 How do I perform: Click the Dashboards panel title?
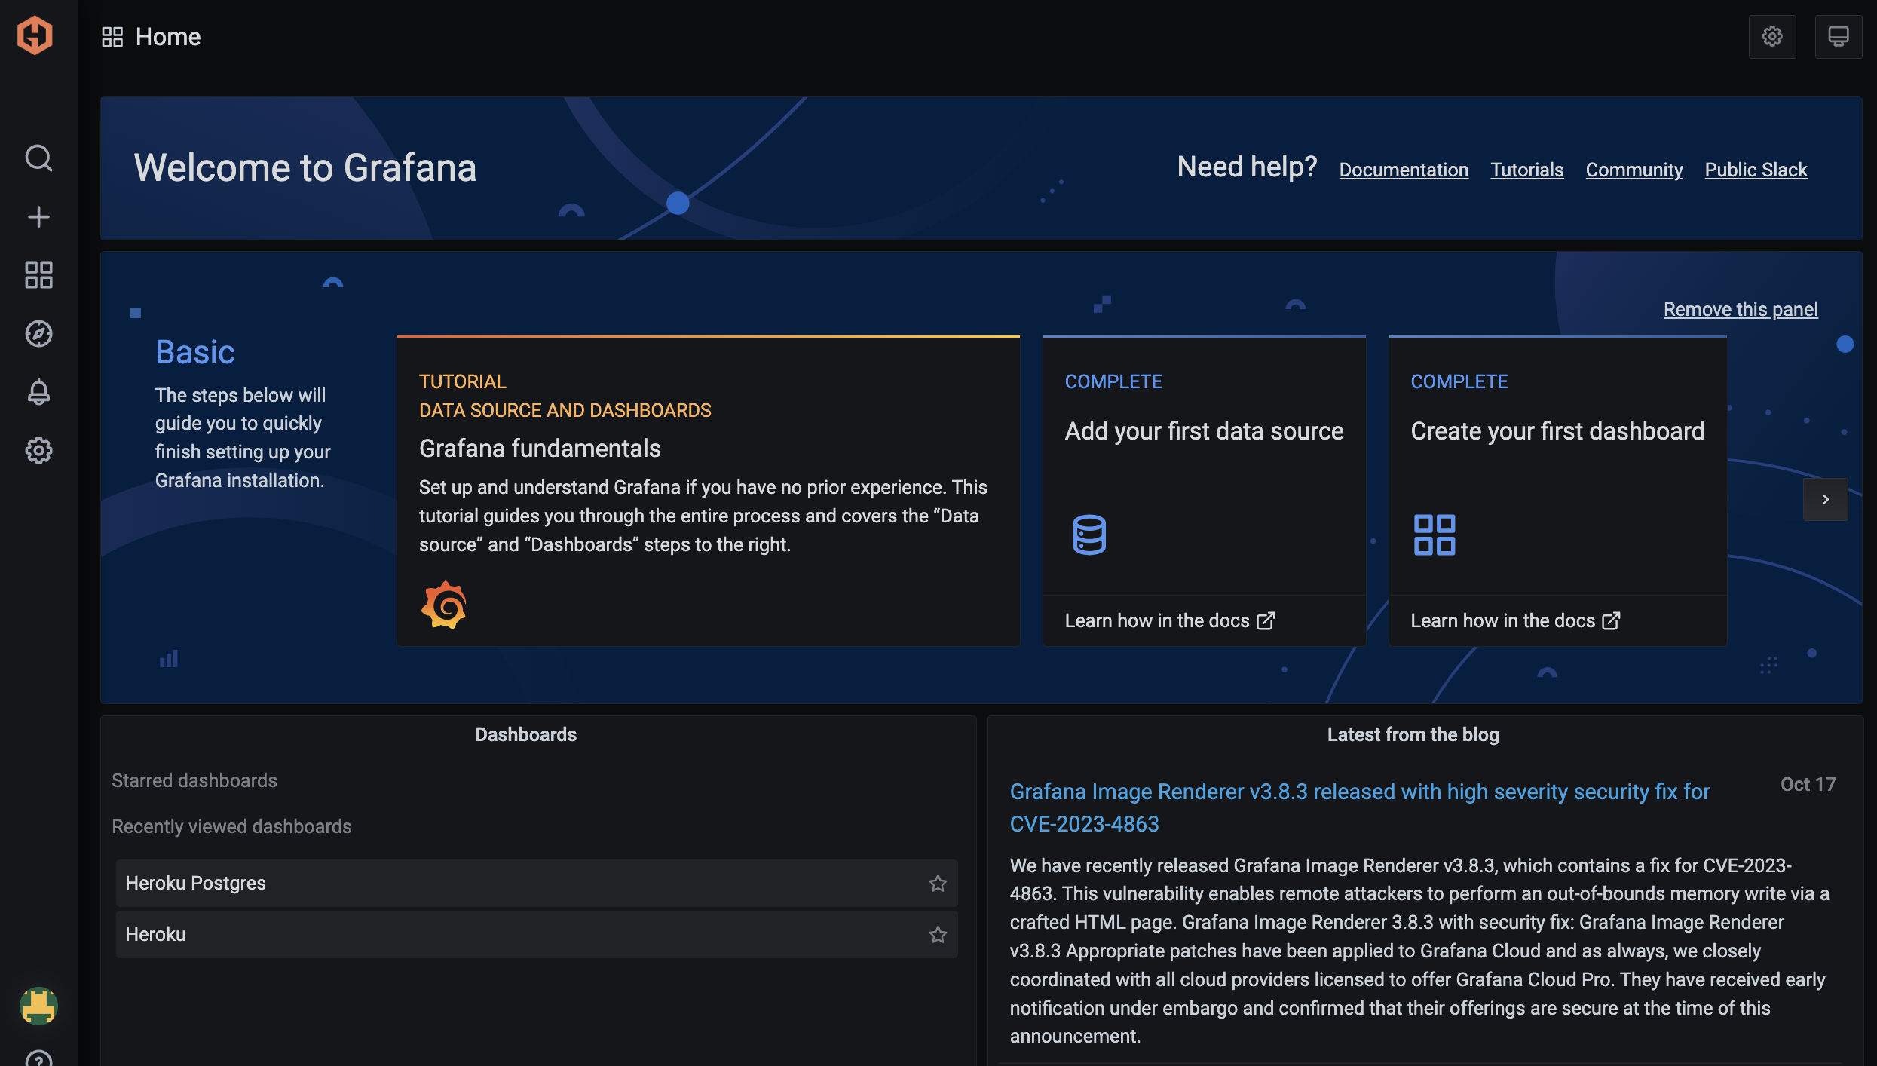[x=525, y=734]
